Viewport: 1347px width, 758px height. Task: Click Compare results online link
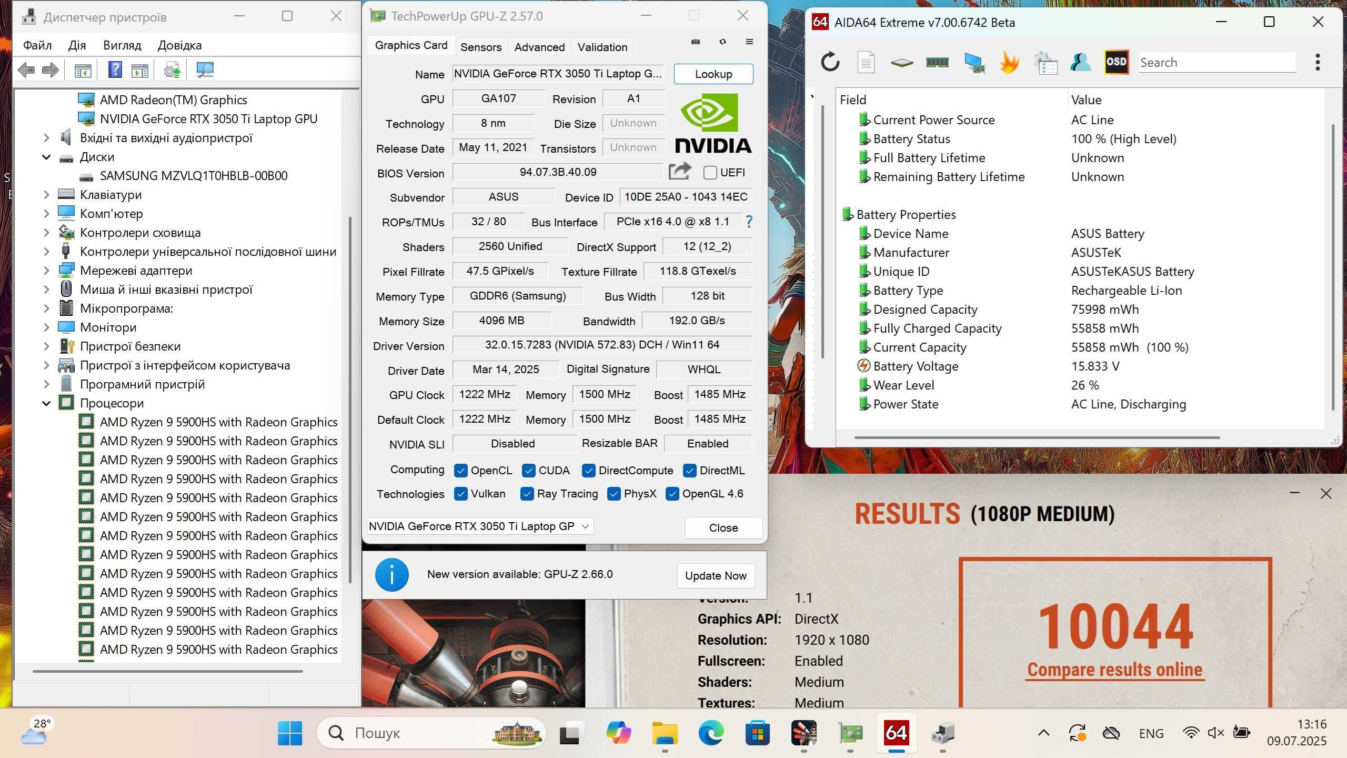coord(1115,670)
